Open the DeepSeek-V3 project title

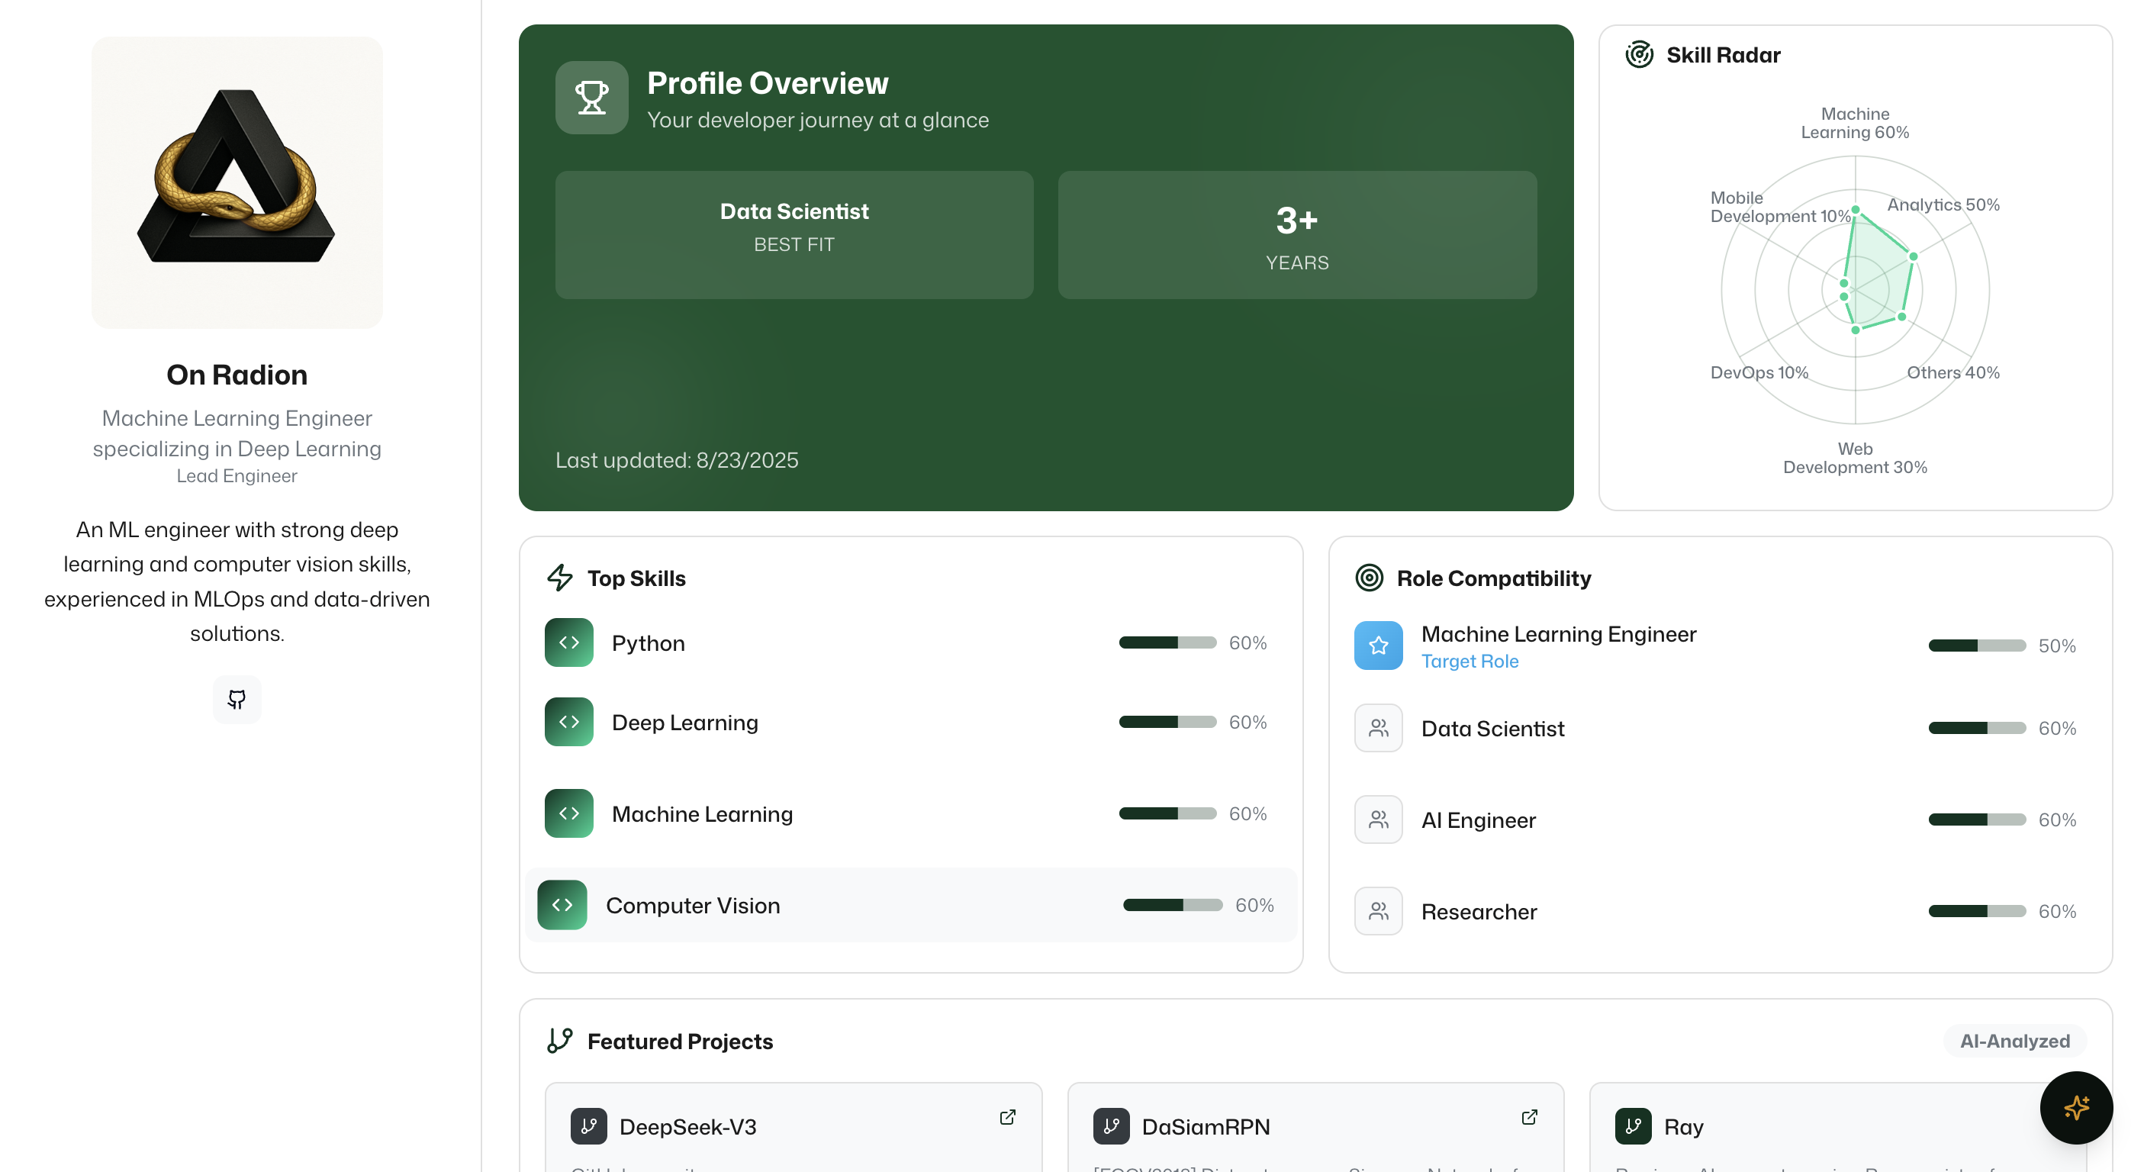[688, 1127]
